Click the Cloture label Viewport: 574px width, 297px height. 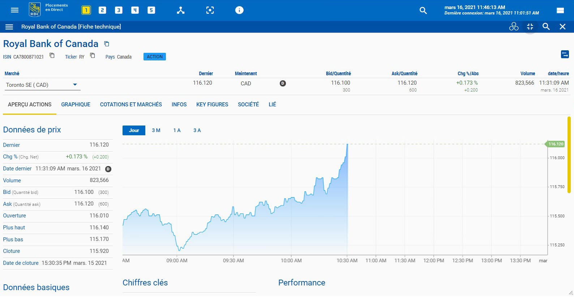12,251
